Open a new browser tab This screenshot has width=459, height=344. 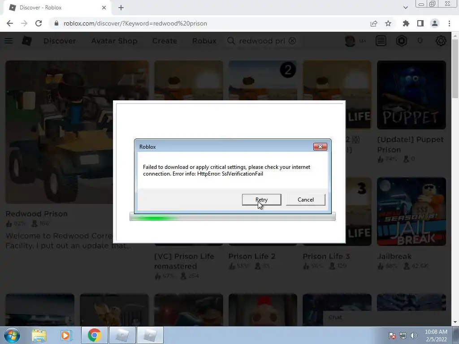(x=121, y=8)
